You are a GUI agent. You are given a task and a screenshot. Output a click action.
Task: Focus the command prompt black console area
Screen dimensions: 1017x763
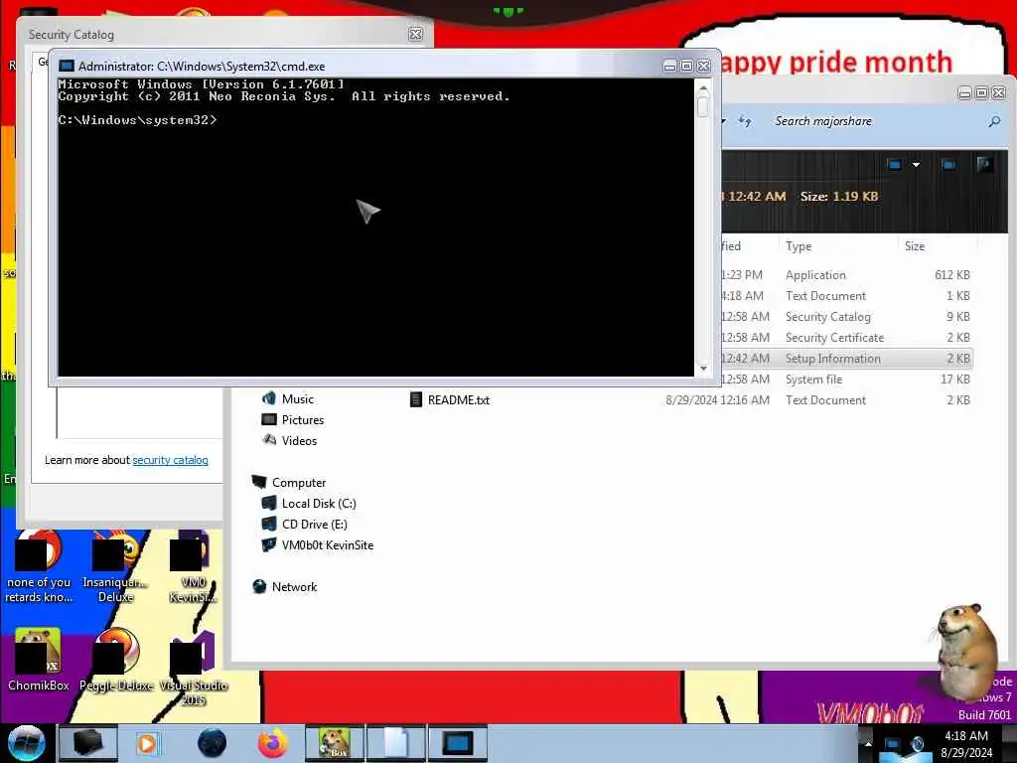[x=376, y=228]
